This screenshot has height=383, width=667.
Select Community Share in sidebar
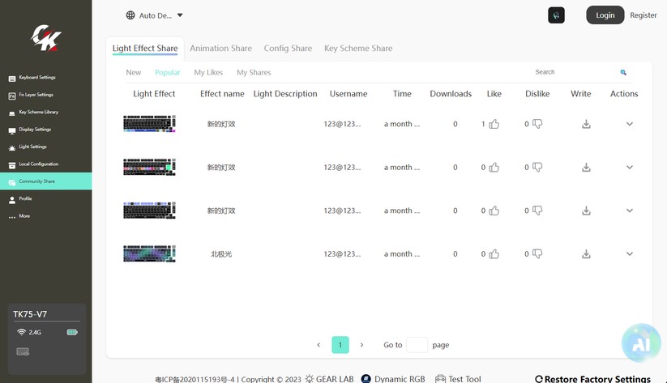[x=45, y=181]
